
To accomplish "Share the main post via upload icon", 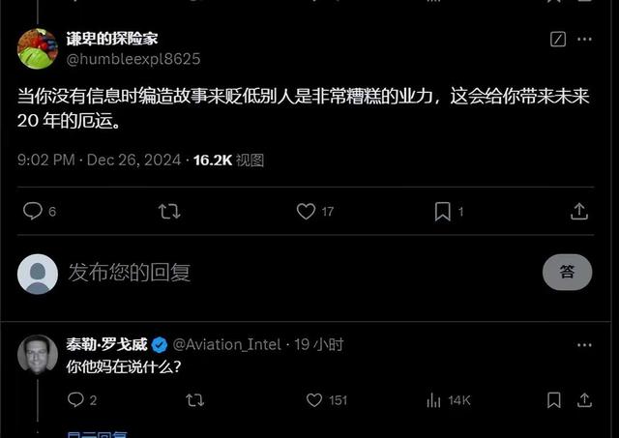I will coord(579,212).
